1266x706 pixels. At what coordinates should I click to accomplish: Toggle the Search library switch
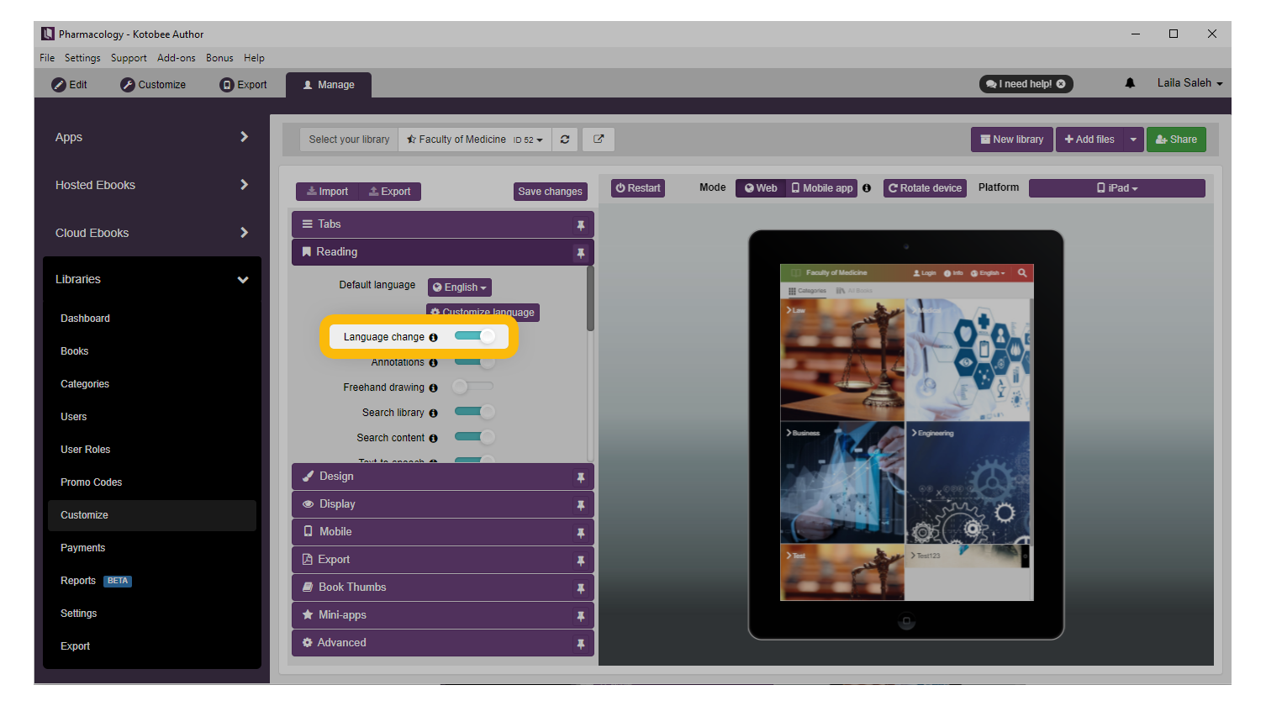coord(475,412)
